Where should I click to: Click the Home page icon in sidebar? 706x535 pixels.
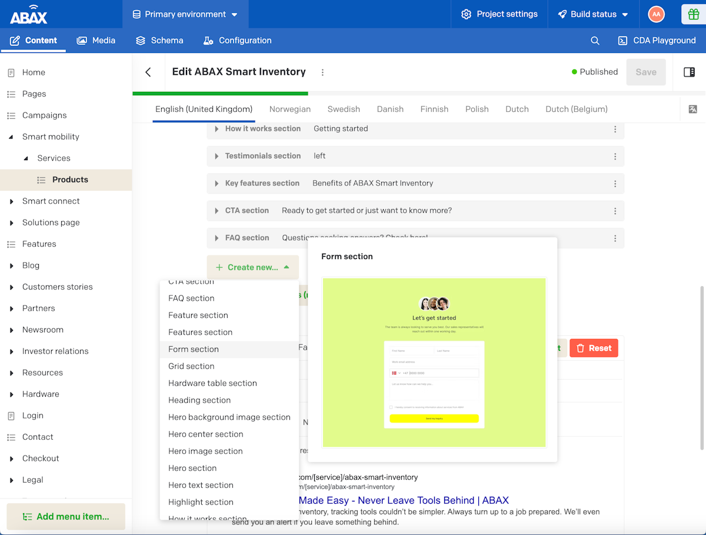11,72
